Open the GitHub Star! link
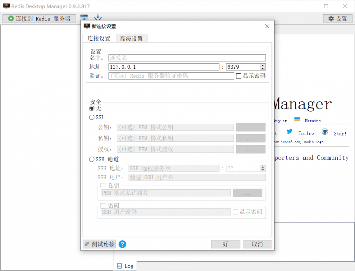 tap(340, 134)
